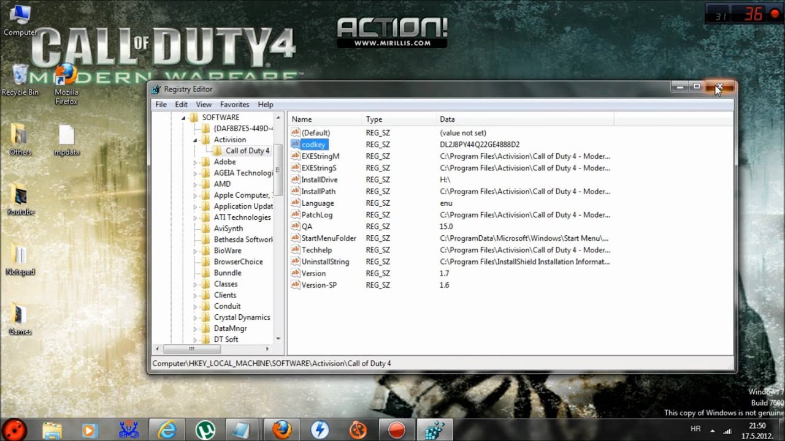Open the Games desktop folder

pyautogui.click(x=20, y=319)
